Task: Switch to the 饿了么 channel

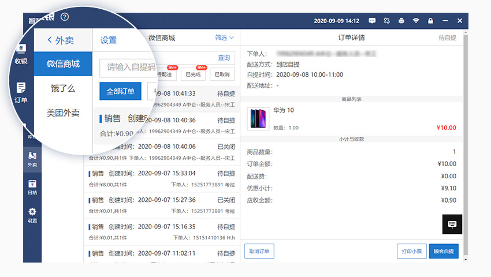Action: (63, 89)
